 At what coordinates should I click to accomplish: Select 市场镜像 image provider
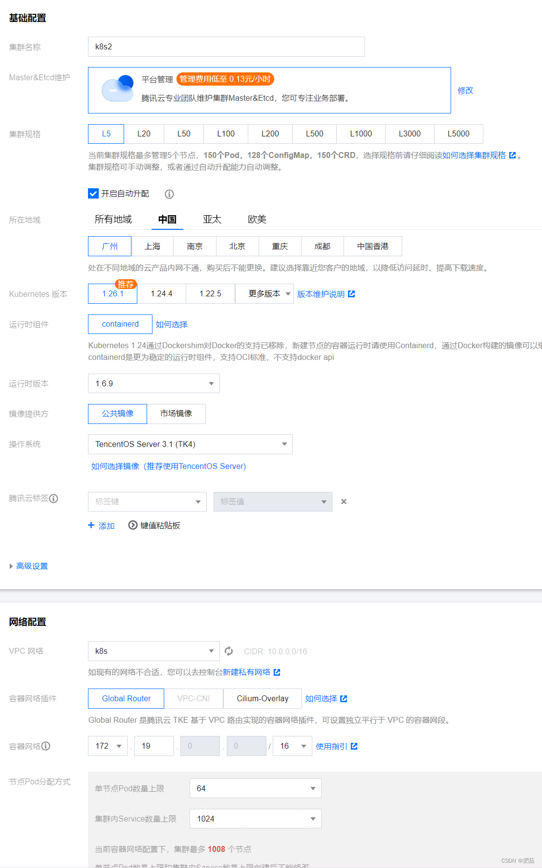pos(176,414)
